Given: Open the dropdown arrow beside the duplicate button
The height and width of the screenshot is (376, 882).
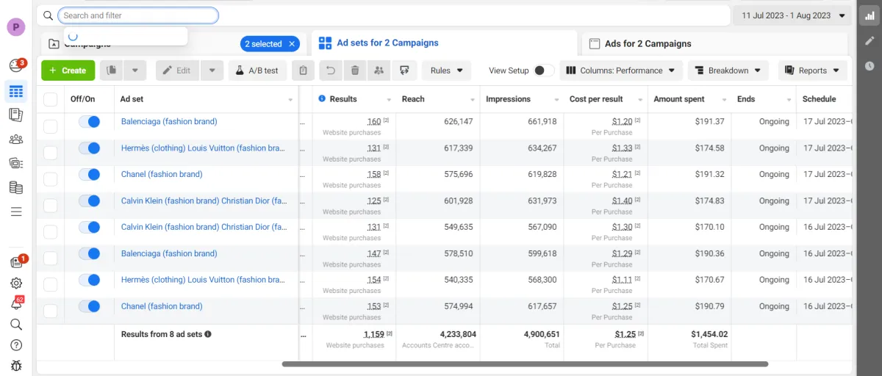Looking at the screenshot, I should click(135, 70).
